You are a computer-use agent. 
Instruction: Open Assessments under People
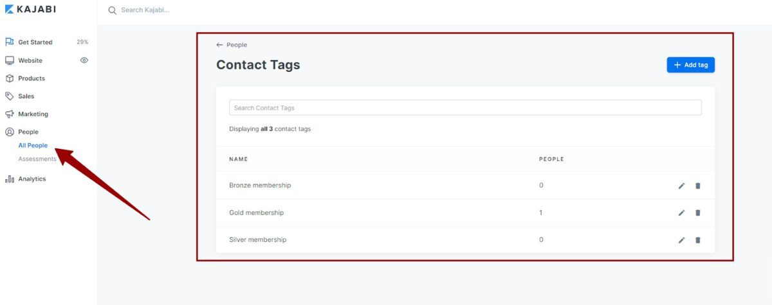click(x=37, y=159)
